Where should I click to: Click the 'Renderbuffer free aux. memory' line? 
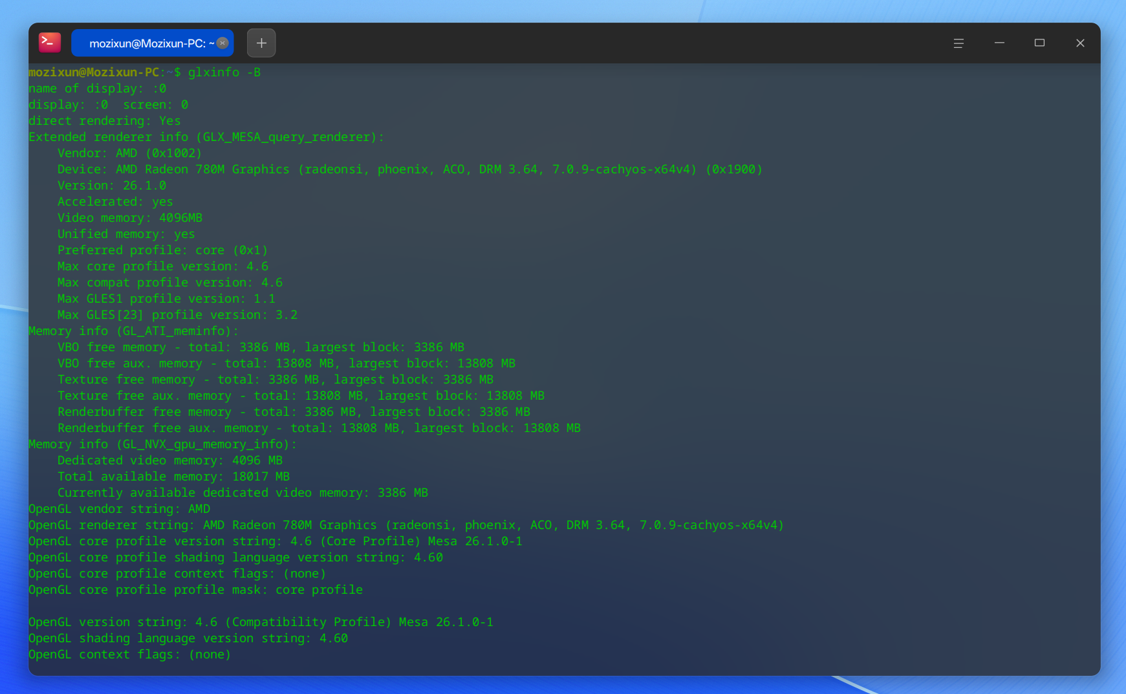click(319, 428)
